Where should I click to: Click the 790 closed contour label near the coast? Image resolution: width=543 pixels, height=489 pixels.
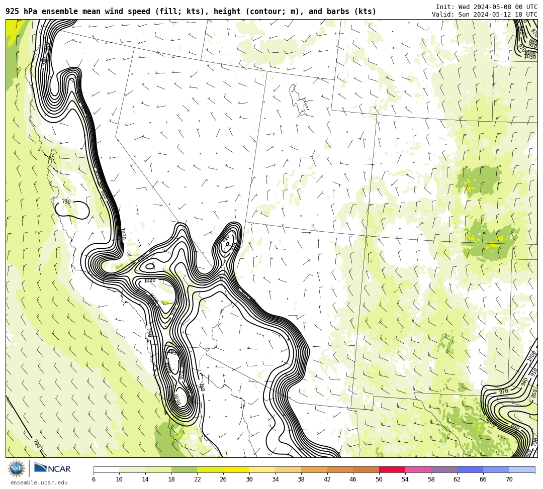coord(66,202)
